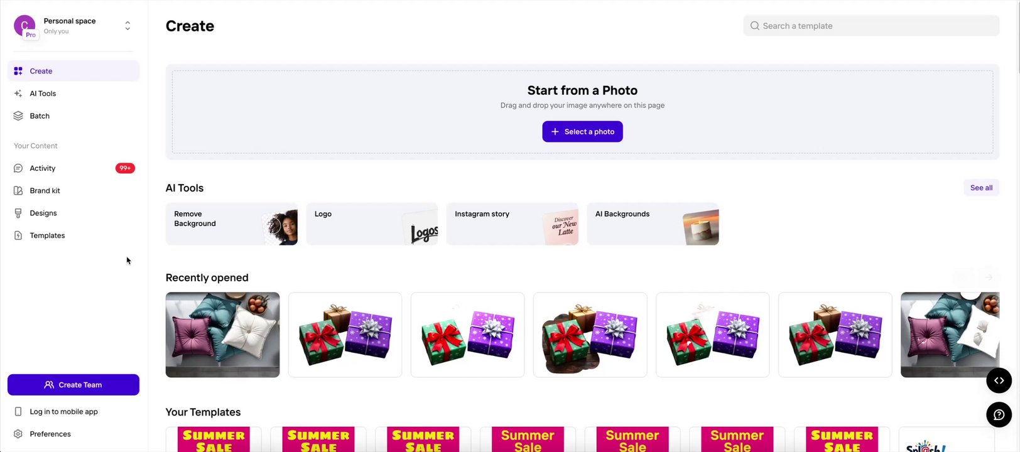Click the AI Tools sparkle icon in sidebar
This screenshot has height=452, width=1020.
click(x=18, y=94)
